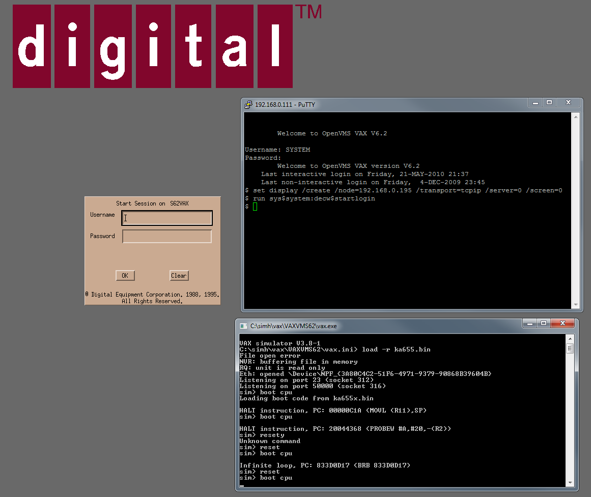Click the 'Start Session on S62VAX' heading
The image size is (591, 497).
(x=152, y=203)
